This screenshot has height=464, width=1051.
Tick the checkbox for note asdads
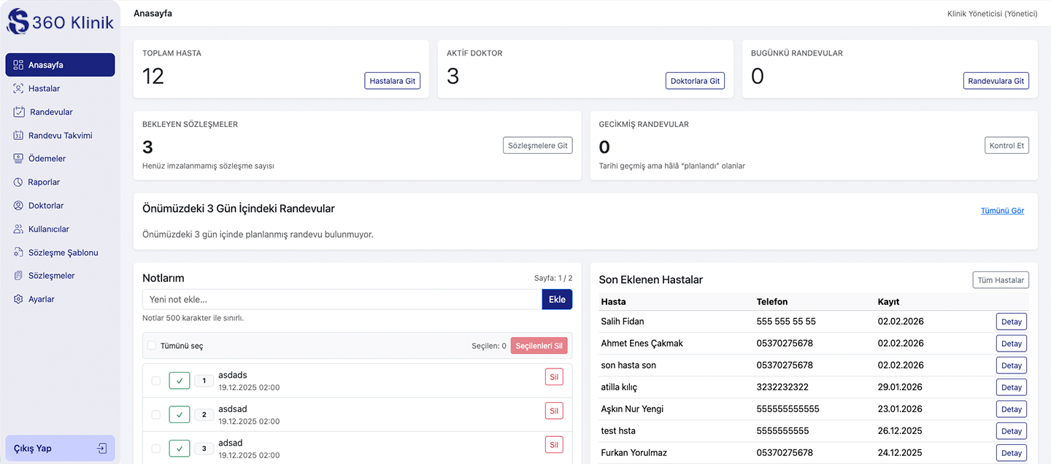(155, 381)
